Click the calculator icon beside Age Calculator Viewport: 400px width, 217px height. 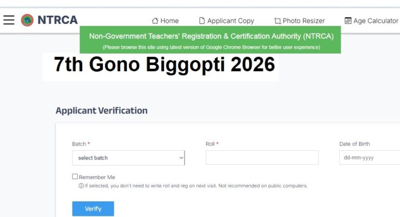pyautogui.click(x=348, y=21)
